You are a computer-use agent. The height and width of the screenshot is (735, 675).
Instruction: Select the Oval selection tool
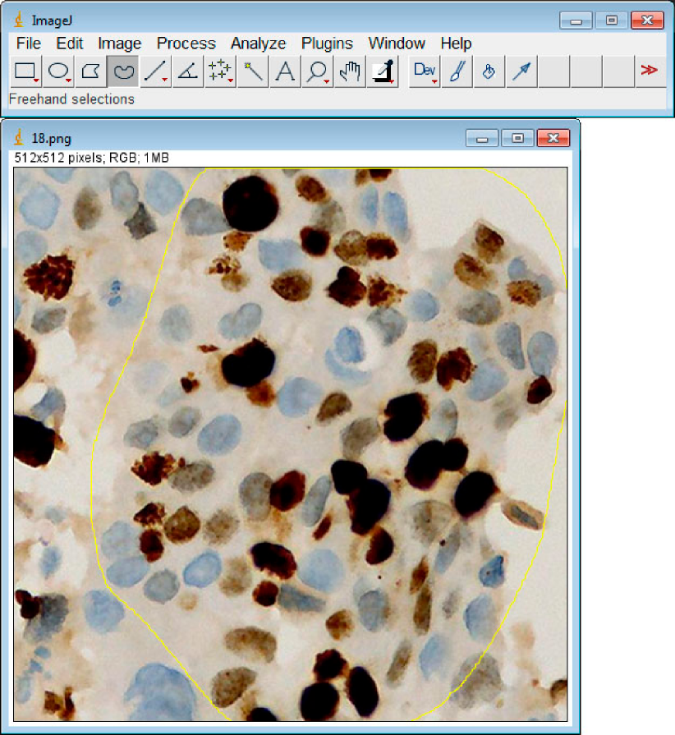[58, 72]
